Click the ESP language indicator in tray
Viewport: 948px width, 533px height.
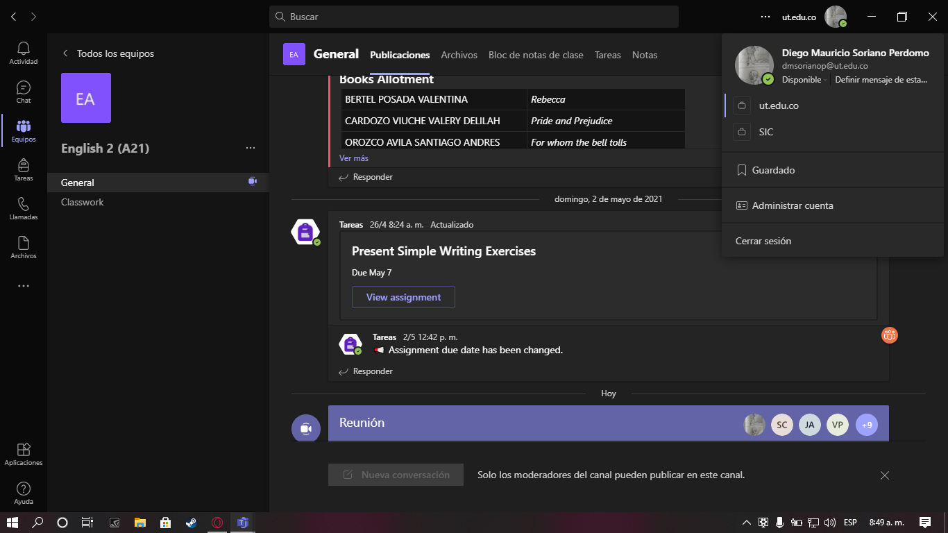(850, 523)
